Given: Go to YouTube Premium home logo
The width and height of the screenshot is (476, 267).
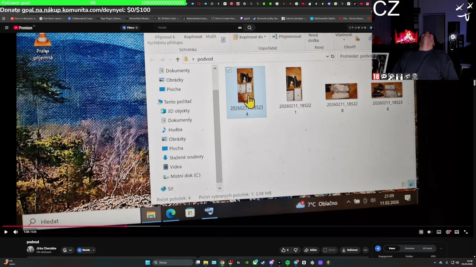Looking at the screenshot, I should (24, 27).
